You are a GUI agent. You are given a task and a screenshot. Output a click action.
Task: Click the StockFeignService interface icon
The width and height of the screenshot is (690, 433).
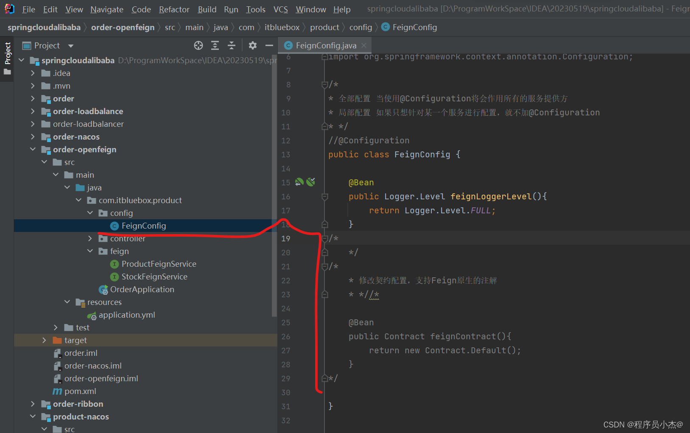[114, 277]
